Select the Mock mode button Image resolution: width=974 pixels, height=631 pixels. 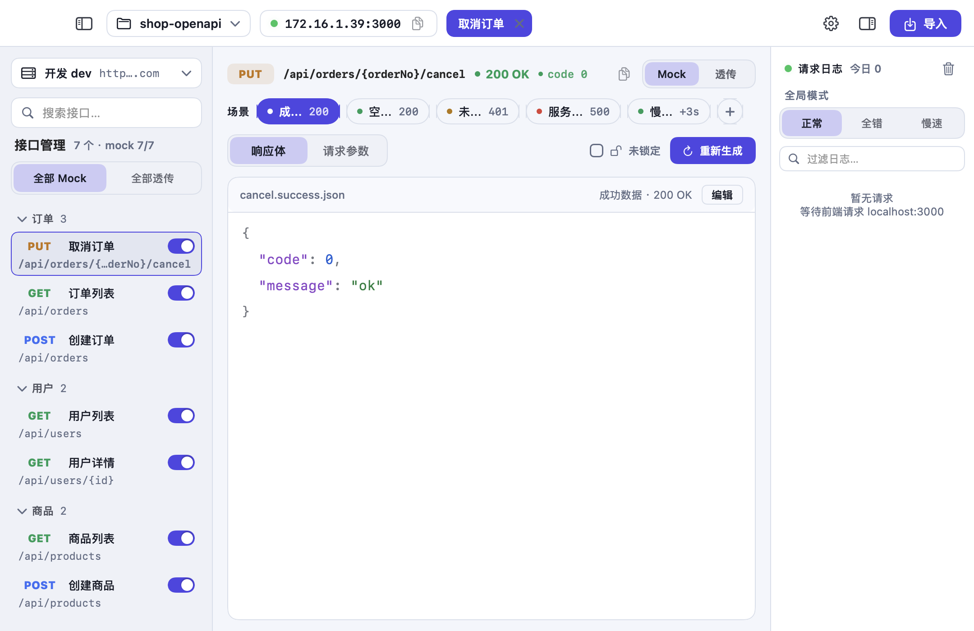(671, 74)
